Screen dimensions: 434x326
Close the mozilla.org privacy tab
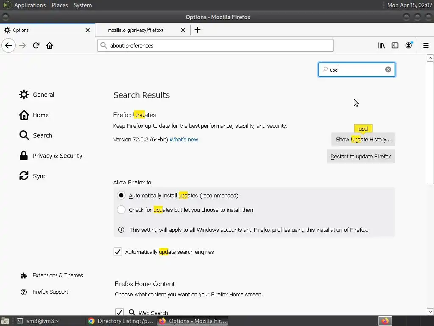point(183,30)
